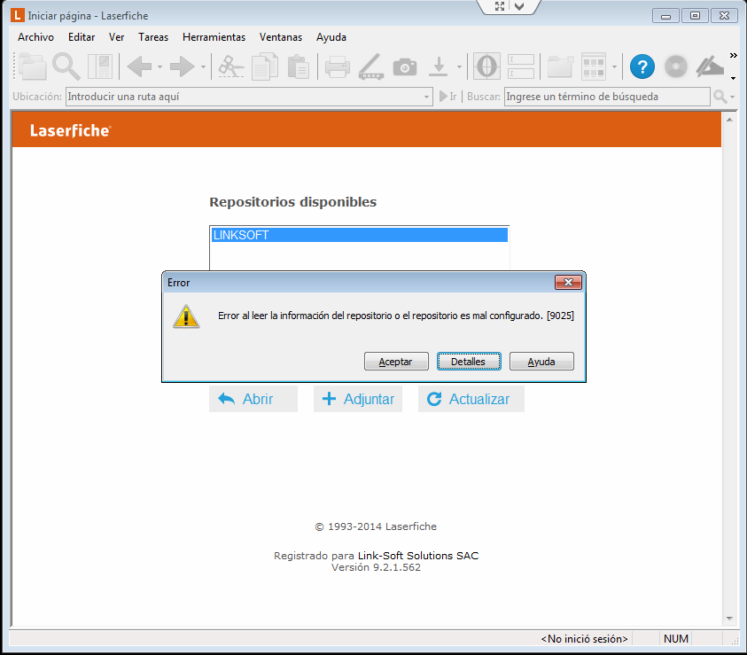Click the scissors Cut icon

[x=231, y=66]
